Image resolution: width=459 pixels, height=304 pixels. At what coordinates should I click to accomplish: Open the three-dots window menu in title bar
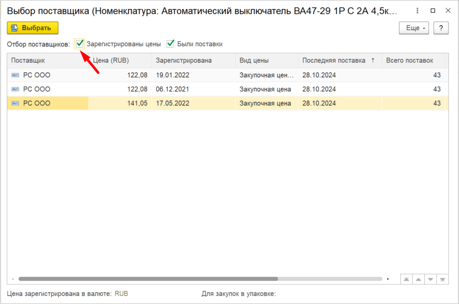[417, 11]
